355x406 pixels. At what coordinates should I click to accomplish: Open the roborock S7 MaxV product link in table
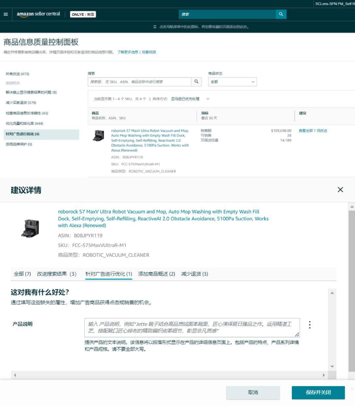click(x=150, y=140)
